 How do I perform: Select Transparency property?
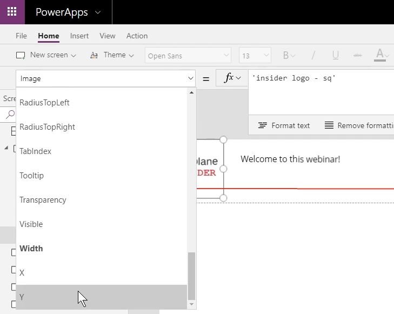[x=102, y=200]
